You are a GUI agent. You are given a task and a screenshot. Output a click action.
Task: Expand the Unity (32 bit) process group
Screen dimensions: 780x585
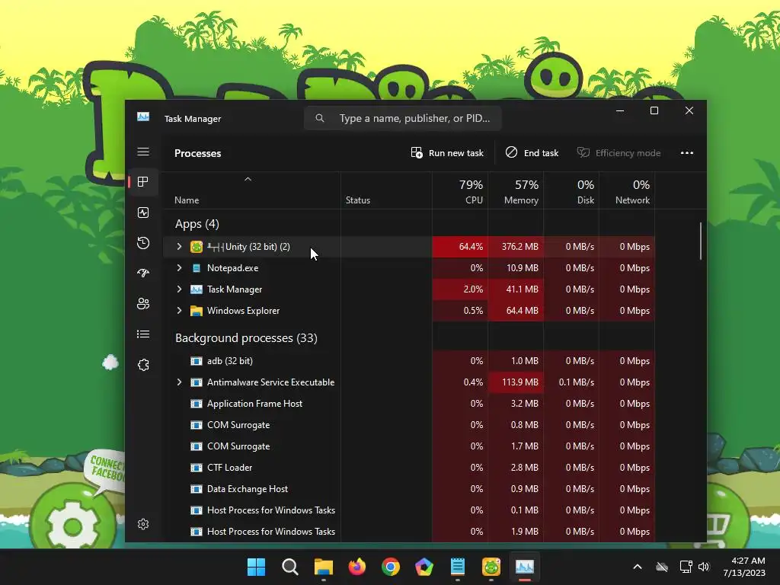(x=180, y=247)
